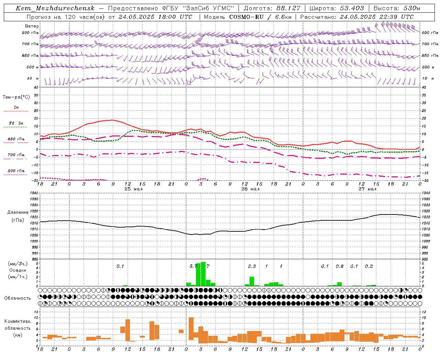Select the Высота: 530м header text
440x352 pixels.
click(397, 8)
